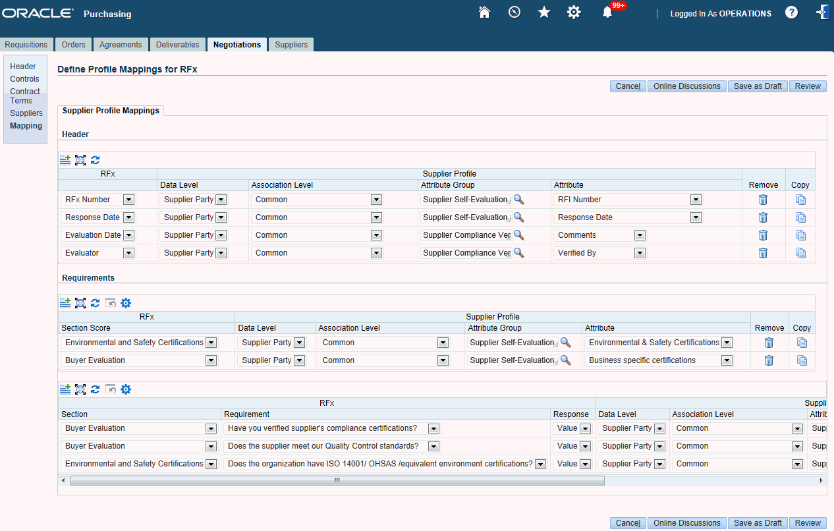Remove the RFx Number mapping row
This screenshot has height=531, width=834.
click(763, 200)
